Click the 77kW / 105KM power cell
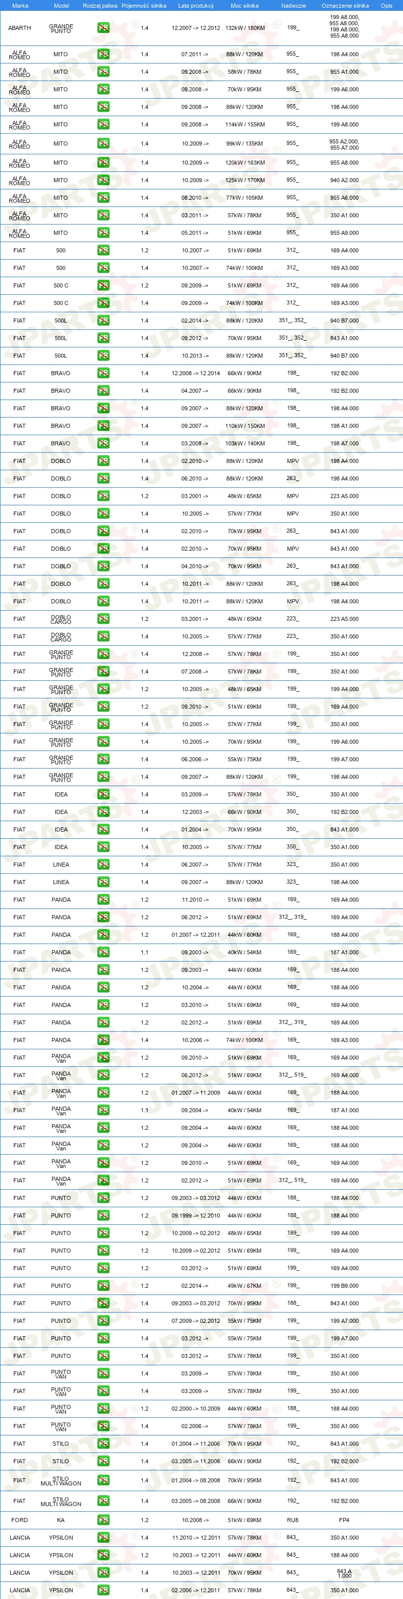 245,197
